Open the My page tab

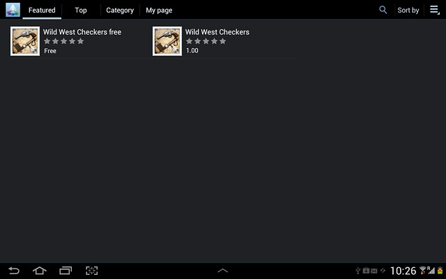tap(159, 10)
